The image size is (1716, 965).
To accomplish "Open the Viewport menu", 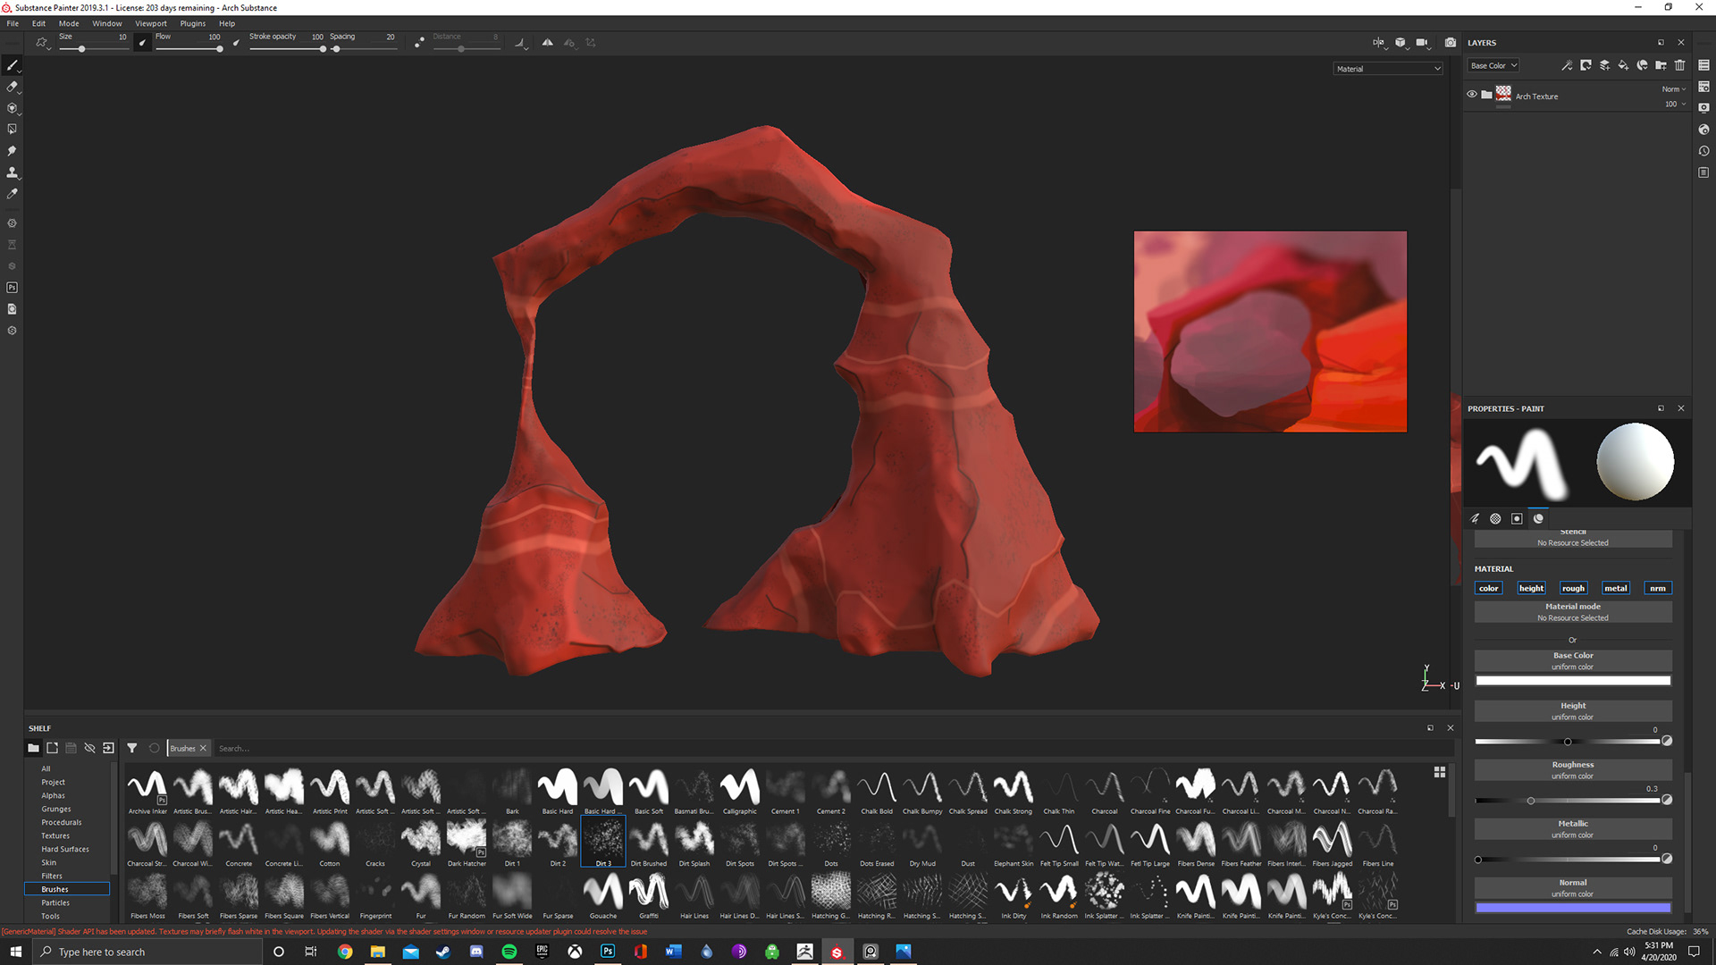I will [150, 23].
